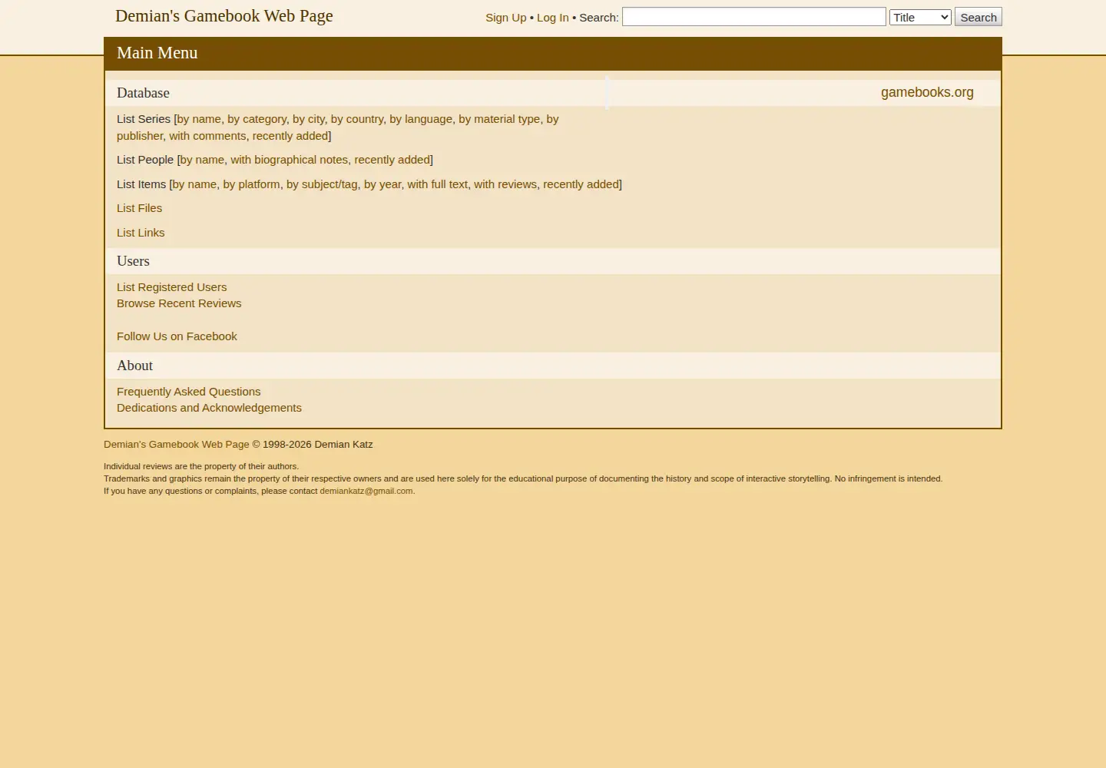
Task: List items by platform
Action: coord(251,184)
